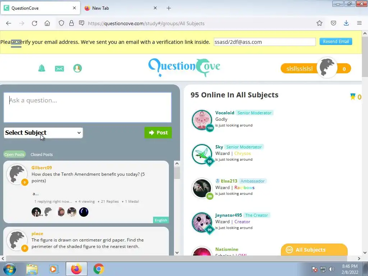Open Elsa213's avatar
The height and width of the screenshot is (276, 368).
click(x=202, y=188)
